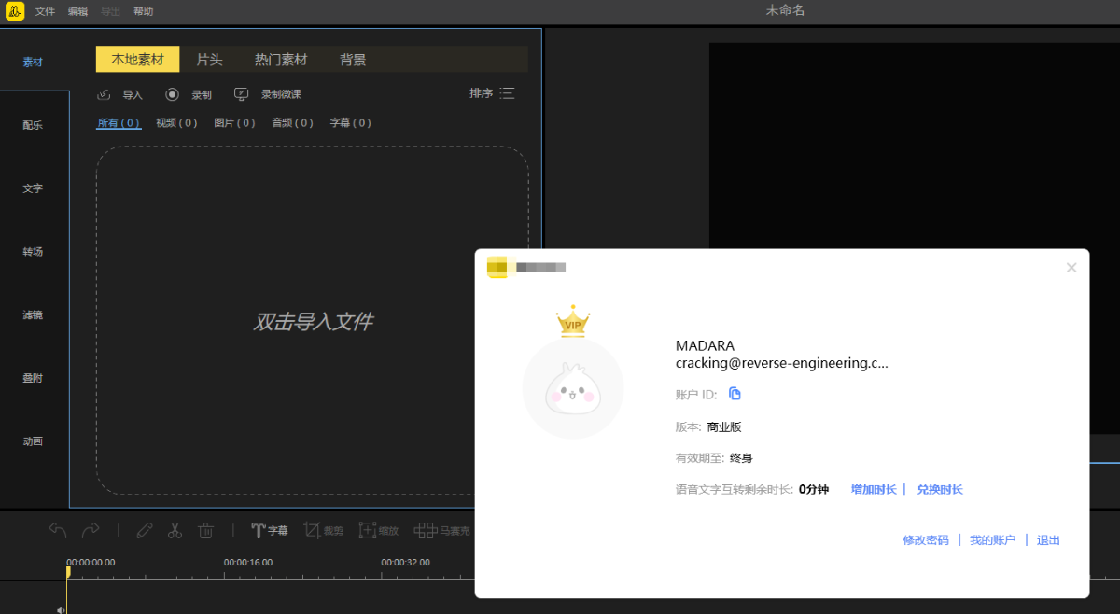This screenshot has width=1120, height=614.
Task: Click the 兑换时长 link
Action: click(940, 489)
